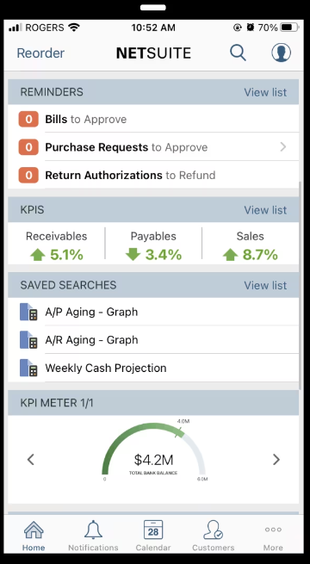Open the A/R Aging - Graph saved search

pyautogui.click(x=153, y=340)
